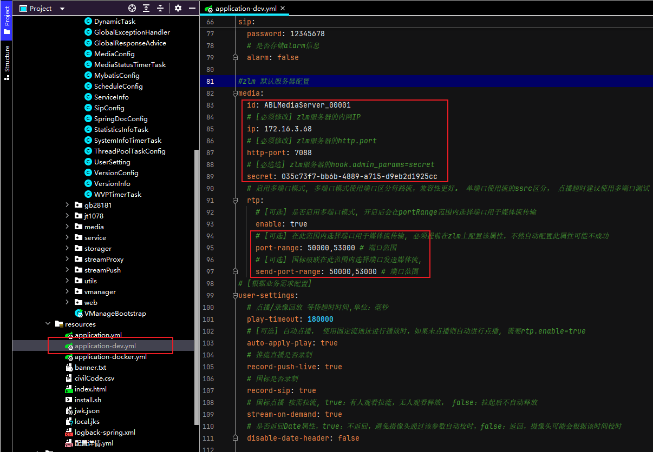Image resolution: width=653 pixels, height=452 pixels.
Task: Select ScheduleConfig in the tree
Action: (119, 86)
